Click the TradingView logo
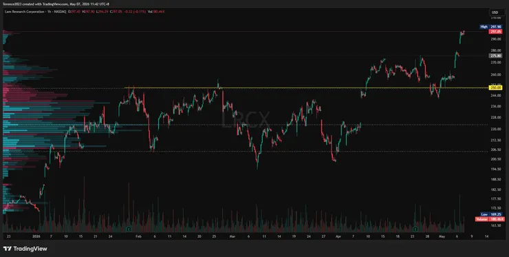Screen dimensions: 509x257 pos(25,249)
